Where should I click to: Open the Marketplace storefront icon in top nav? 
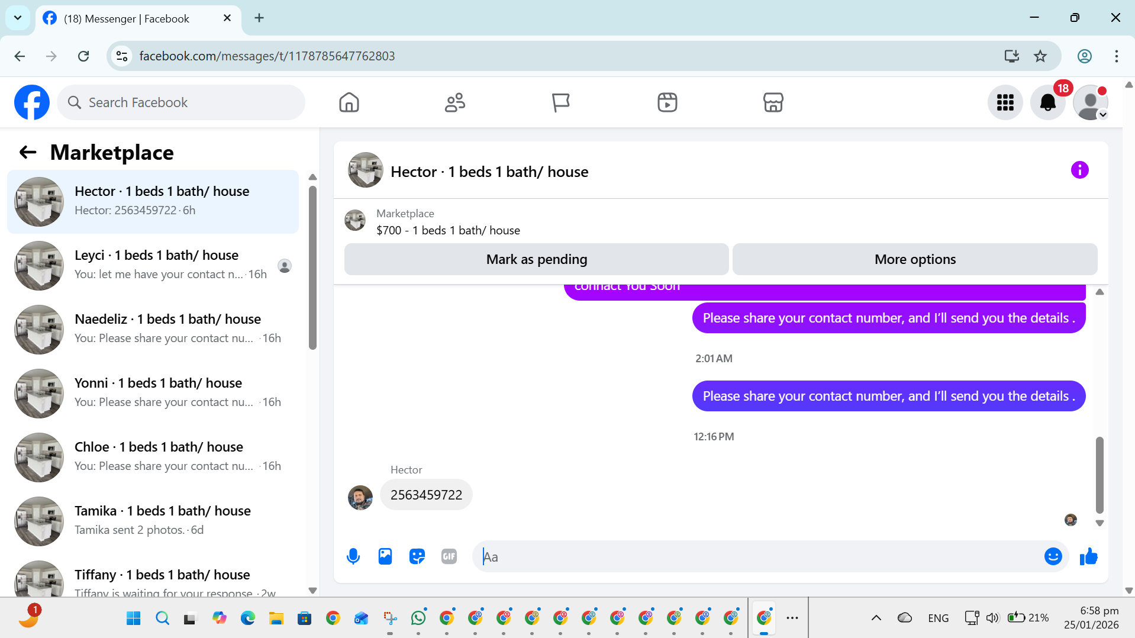(773, 102)
